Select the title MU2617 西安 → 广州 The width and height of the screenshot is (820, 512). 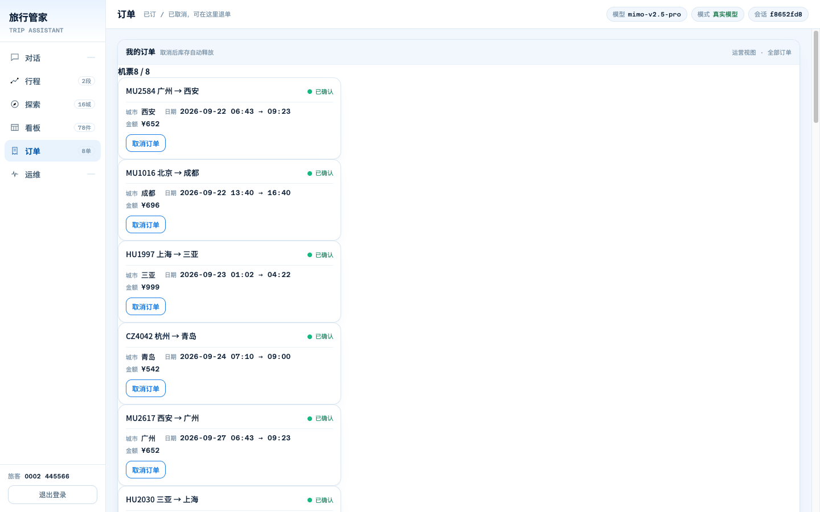(x=162, y=418)
